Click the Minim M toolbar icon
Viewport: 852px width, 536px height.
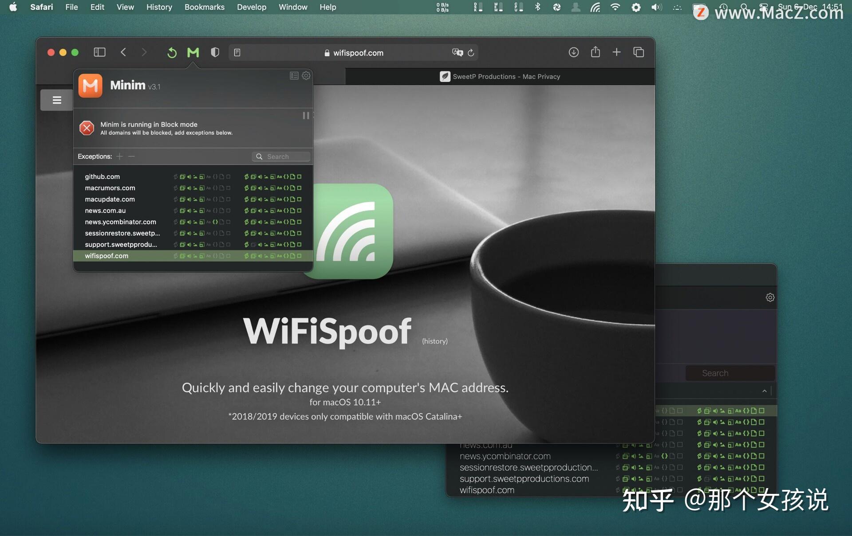coord(193,53)
